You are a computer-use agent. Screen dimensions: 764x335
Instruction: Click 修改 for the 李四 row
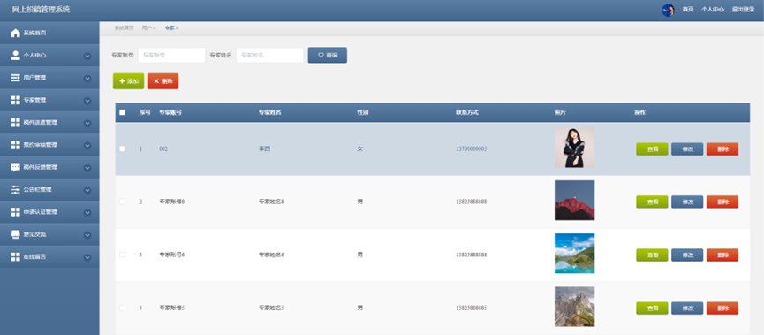point(687,149)
